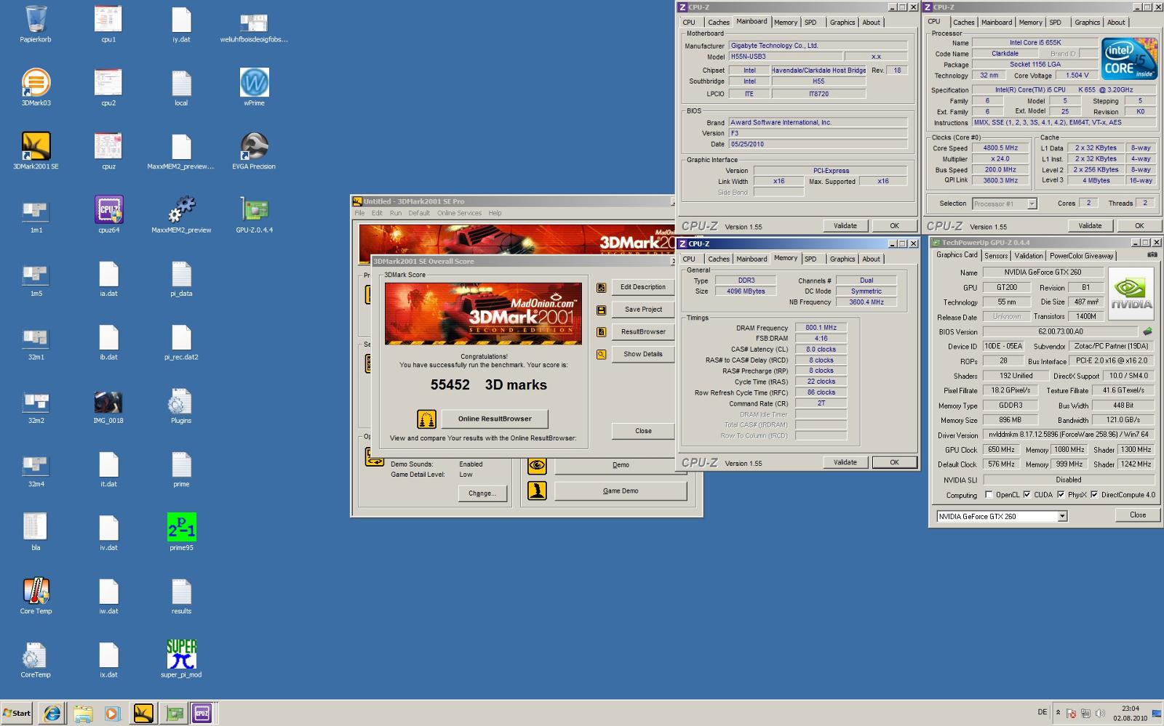The height and width of the screenshot is (726, 1164).
Task: Open the Online Services menu in 3DMark2001
Action: tap(459, 213)
